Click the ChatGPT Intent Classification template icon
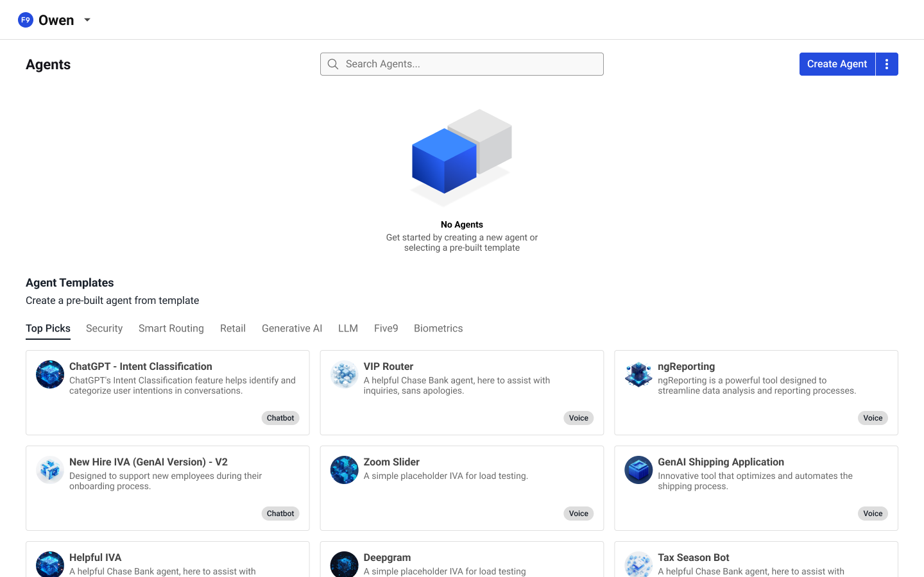Screen dimensions: 924x577 (50, 374)
